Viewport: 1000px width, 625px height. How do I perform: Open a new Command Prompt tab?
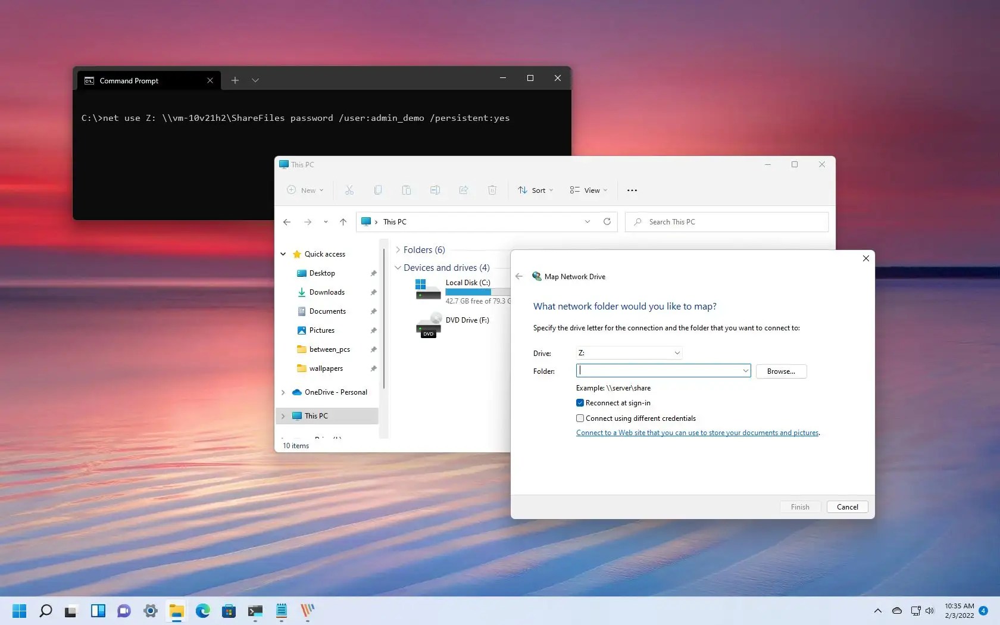pyautogui.click(x=235, y=80)
